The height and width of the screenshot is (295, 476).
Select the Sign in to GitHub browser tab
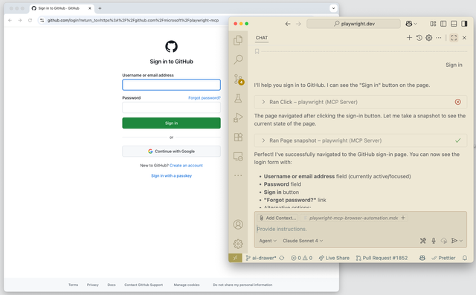61,8
